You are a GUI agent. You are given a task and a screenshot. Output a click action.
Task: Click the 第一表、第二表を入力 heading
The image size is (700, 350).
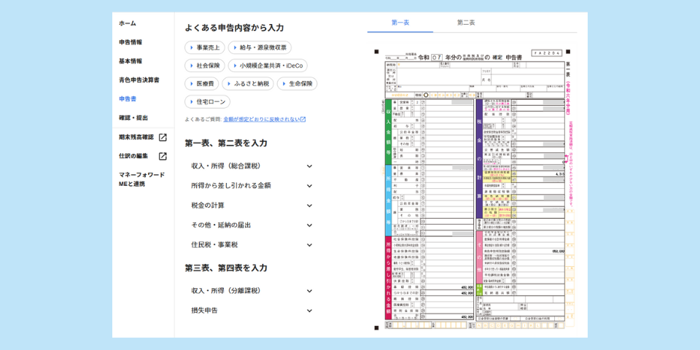pos(226,144)
